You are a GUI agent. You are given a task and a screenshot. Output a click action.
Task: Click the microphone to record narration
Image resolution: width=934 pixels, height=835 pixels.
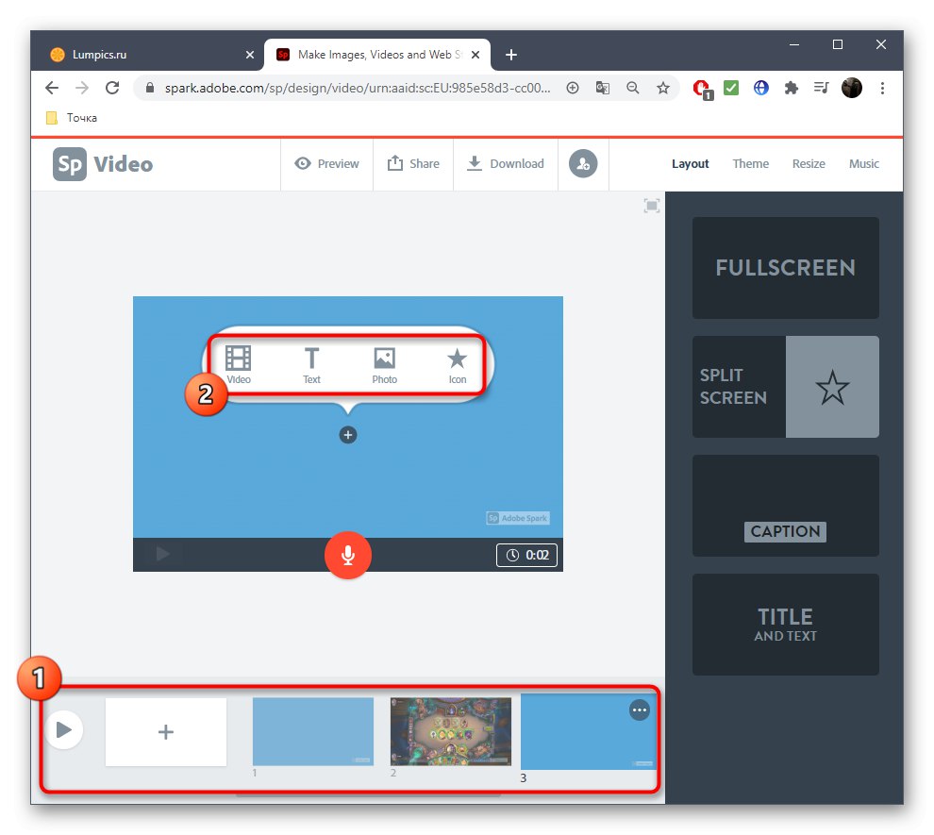348,555
